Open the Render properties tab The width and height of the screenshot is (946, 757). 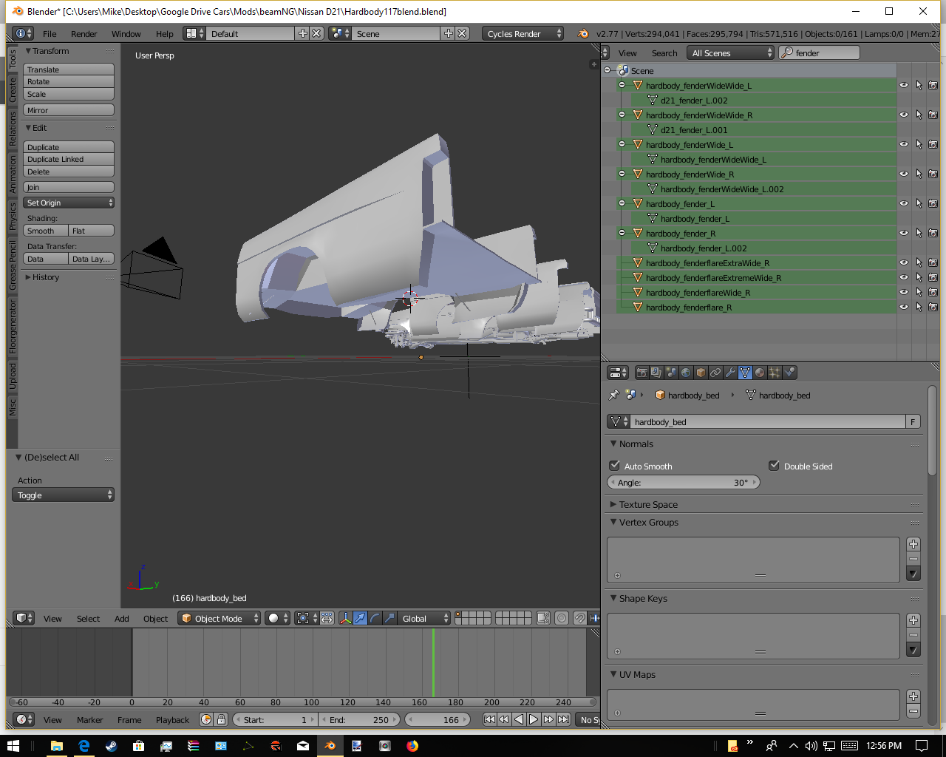(642, 373)
